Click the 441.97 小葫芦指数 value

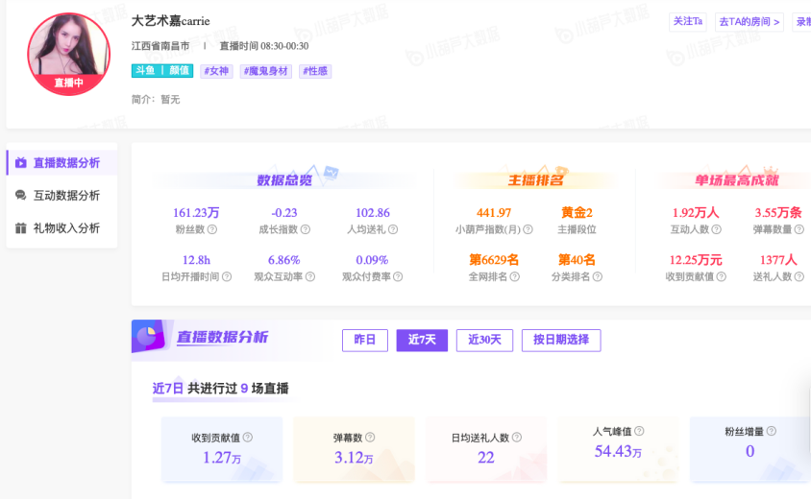(494, 213)
